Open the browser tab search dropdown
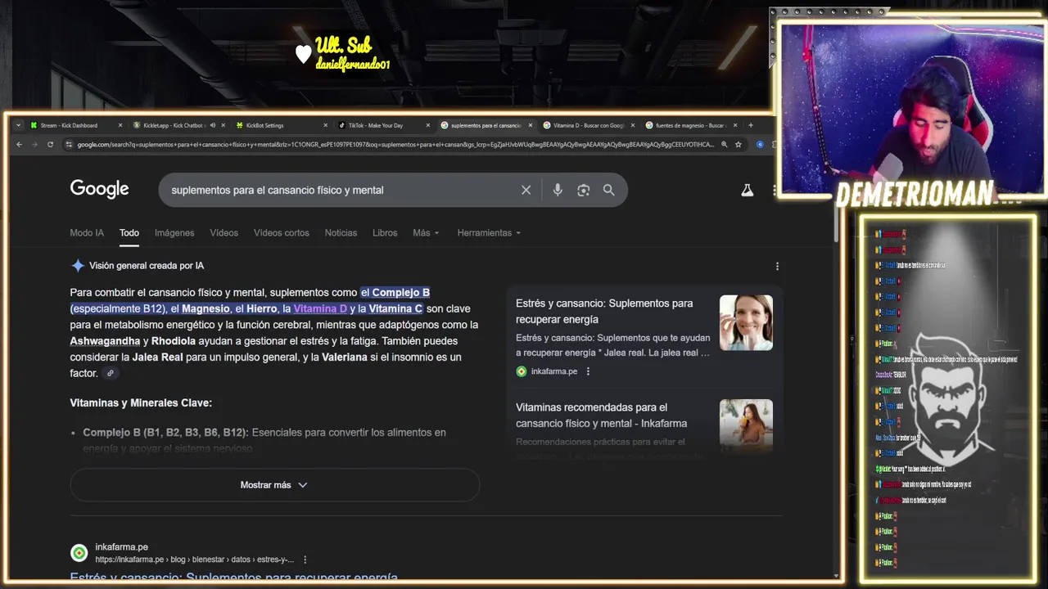This screenshot has height=589, width=1048. coord(18,125)
